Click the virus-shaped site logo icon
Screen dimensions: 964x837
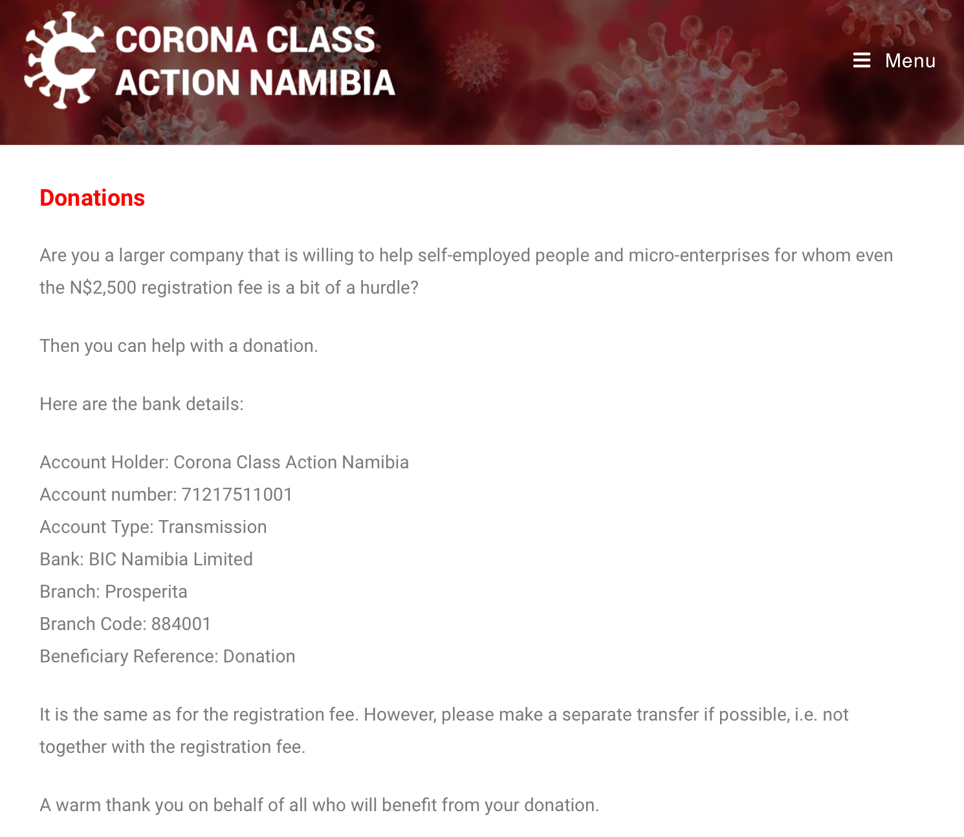pos(63,60)
